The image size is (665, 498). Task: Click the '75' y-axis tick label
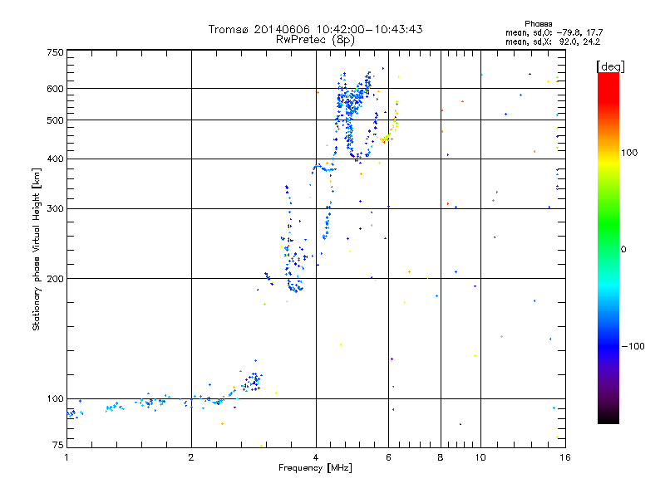tap(58, 445)
